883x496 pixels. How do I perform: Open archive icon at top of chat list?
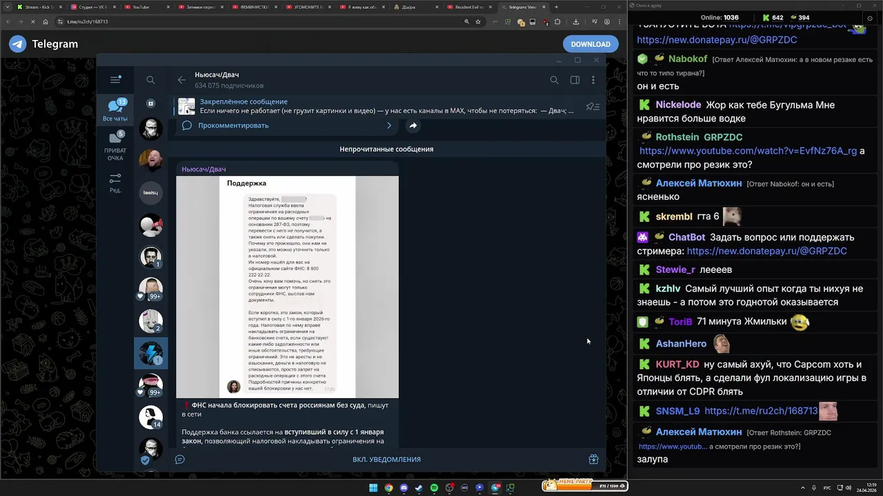[x=150, y=103]
